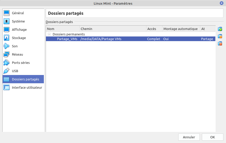Cancel with the Annuler button

(189, 137)
